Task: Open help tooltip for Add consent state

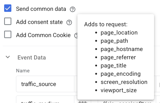Action: coord(69,22)
